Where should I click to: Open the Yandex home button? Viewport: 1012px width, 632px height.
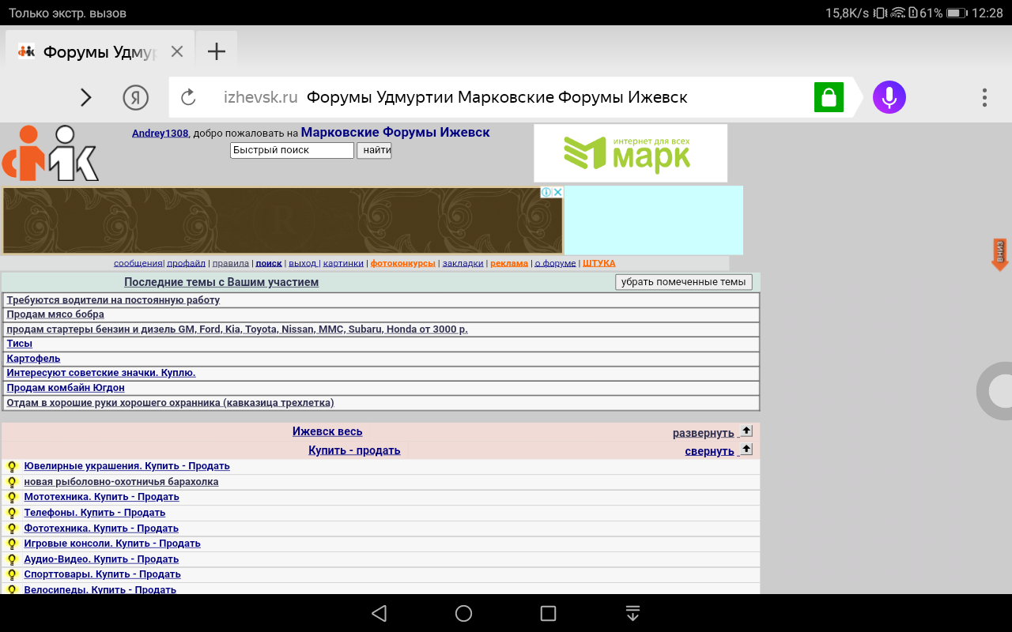[136, 97]
